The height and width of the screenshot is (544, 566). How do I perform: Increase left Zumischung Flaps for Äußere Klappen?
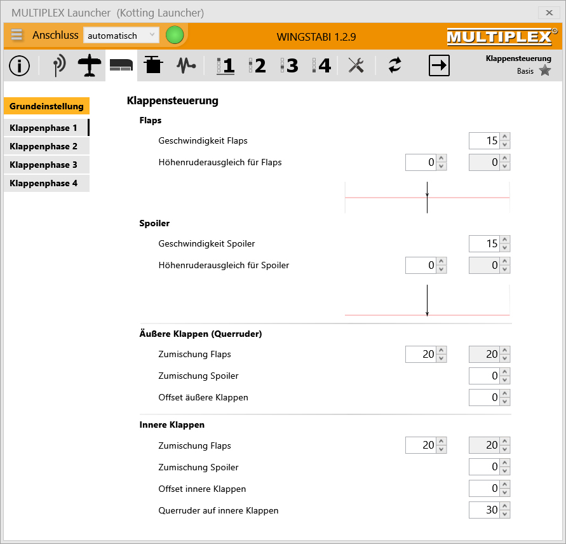point(441,350)
